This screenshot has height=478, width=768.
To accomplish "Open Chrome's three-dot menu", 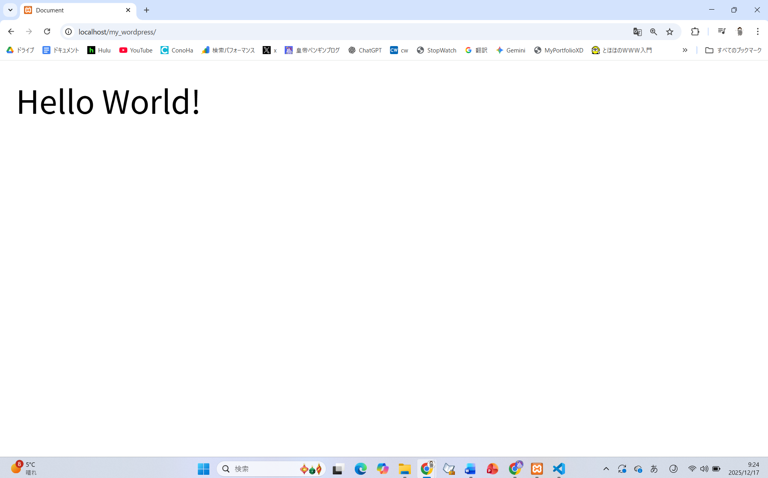I will tap(758, 32).
